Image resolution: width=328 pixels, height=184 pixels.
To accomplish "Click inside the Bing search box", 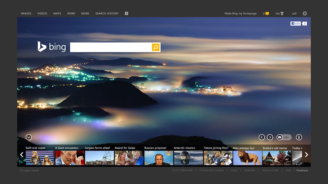I will (x=111, y=47).
